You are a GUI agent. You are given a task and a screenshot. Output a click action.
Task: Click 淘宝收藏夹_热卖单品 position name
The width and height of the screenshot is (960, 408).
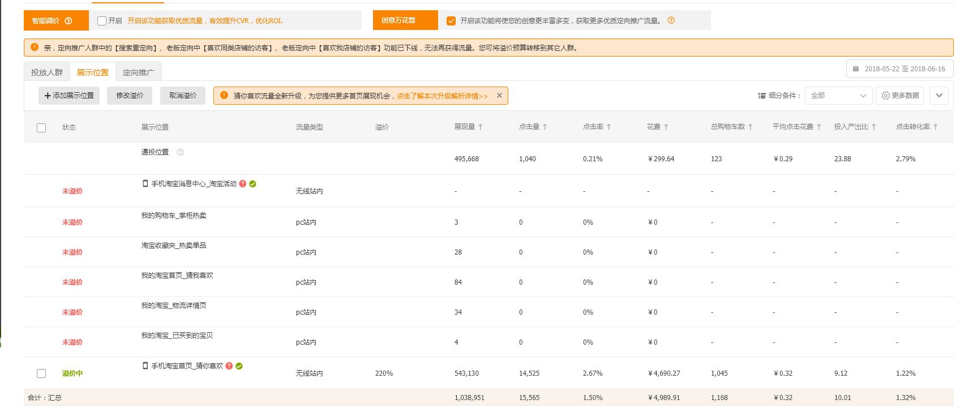click(174, 246)
